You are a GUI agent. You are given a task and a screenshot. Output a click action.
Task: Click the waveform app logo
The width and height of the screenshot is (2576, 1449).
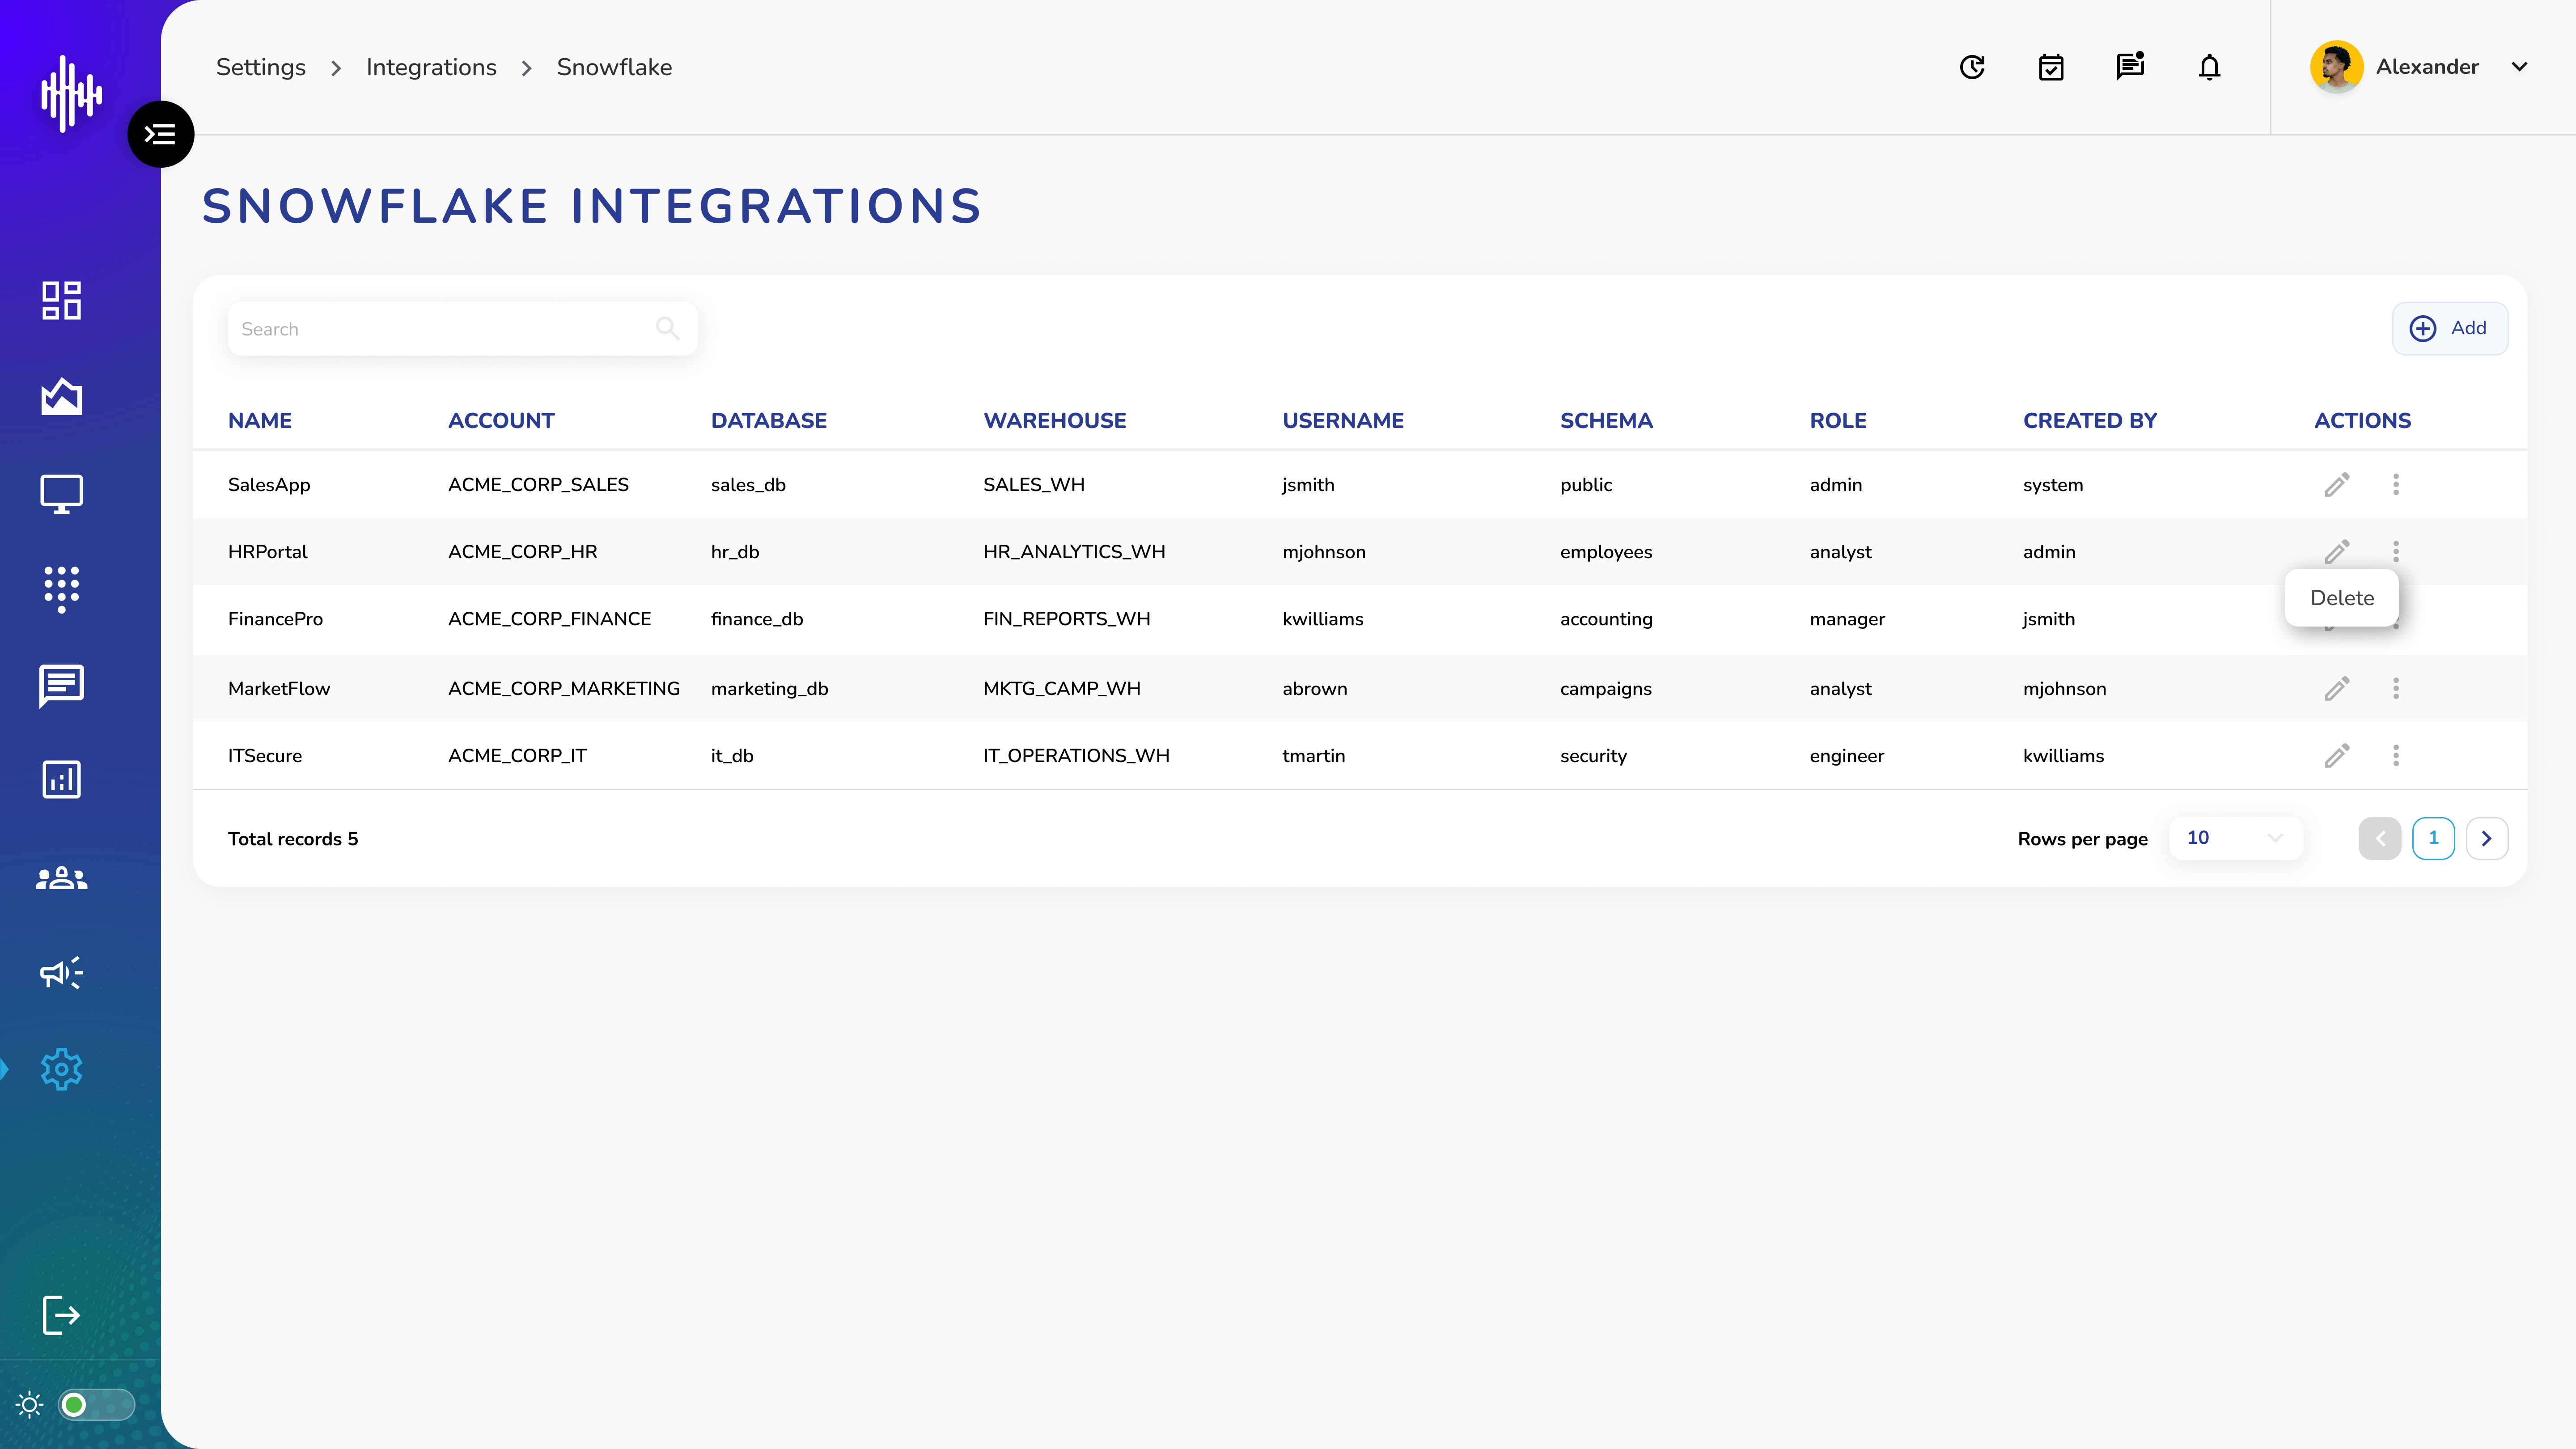tap(71, 94)
